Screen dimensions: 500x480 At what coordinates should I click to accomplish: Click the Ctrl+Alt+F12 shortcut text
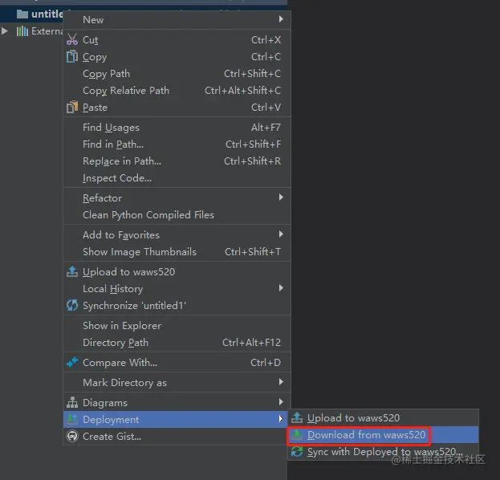coord(251,343)
